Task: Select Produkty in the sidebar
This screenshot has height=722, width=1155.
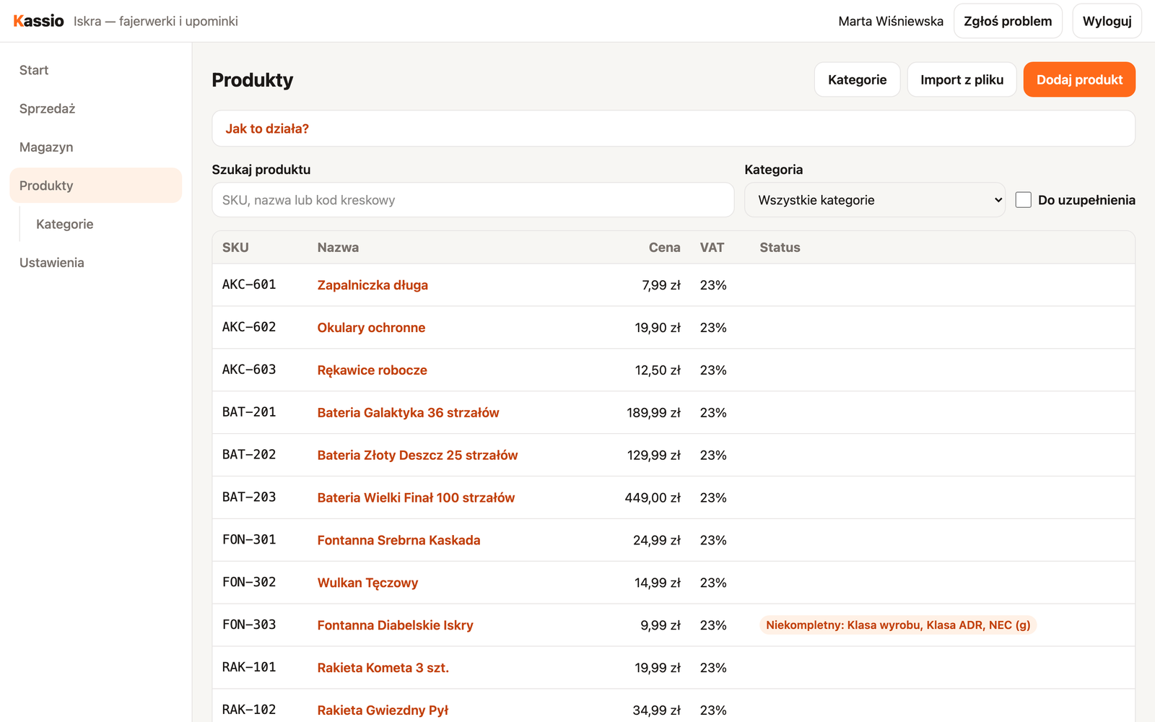Action: [x=95, y=186]
